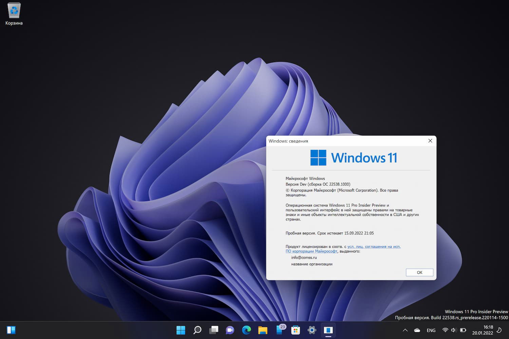The height and width of the screenshot is (339, 509).
Task: Click the active winver taskbar icon
Action: point(328,330)
